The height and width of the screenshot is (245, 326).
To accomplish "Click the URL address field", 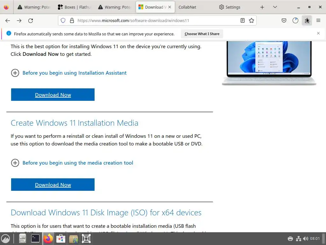I will click(x=157, y=20).
